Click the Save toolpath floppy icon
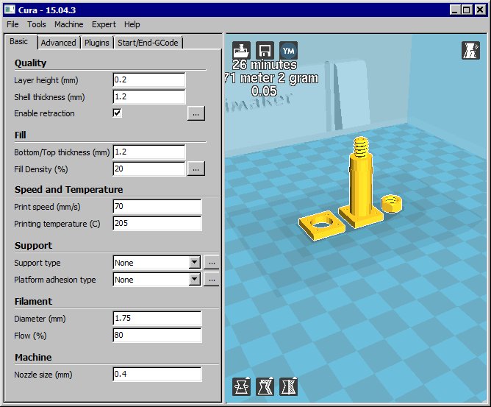Screen dimensions: 491x407 (x=265, y=51)
